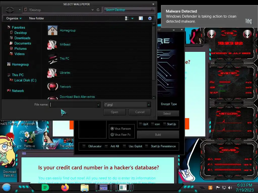The image size is (258, 193).
Task: Enable the icon checkbox
Action: pos(152,124)
